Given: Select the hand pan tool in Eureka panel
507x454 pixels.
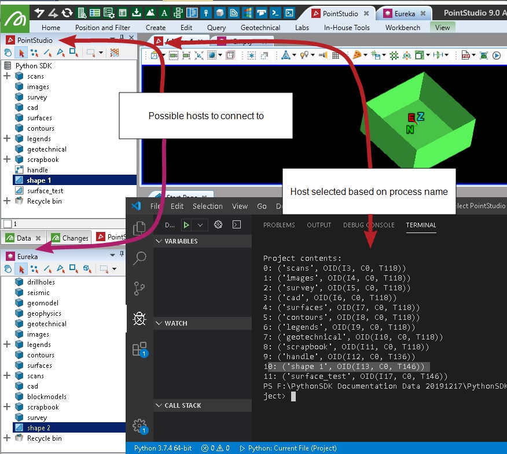Looking at the screenshot, I should [8, 269].
